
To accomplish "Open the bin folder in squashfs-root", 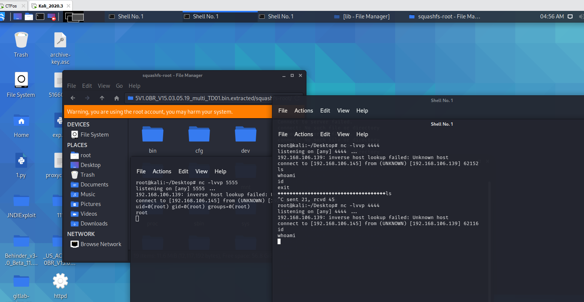I will click(x=153, y=140).
